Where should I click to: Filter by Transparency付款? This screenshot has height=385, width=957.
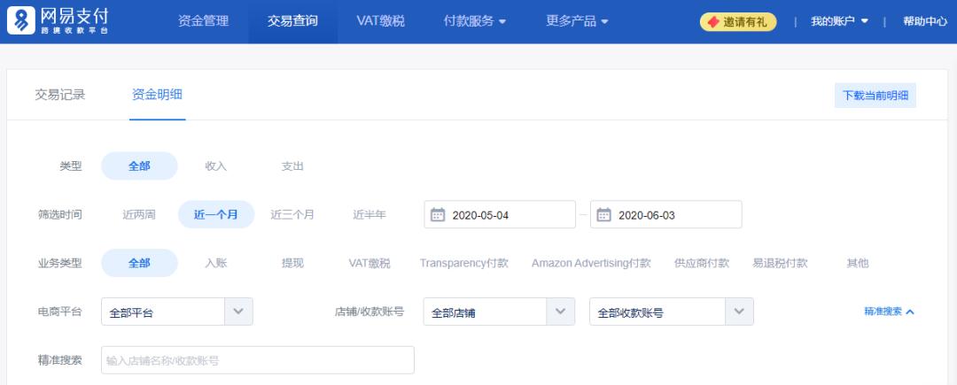point(463,263)
